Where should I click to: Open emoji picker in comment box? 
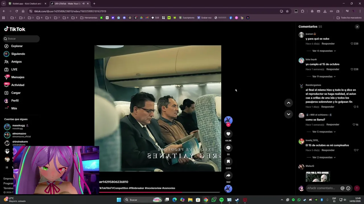point(348,188)
